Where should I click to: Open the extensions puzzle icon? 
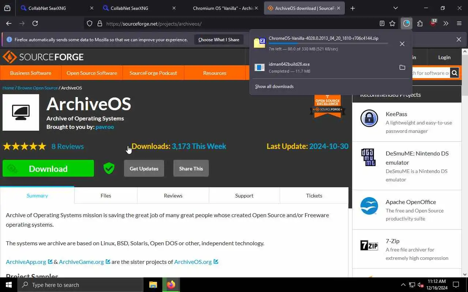pos(420,23)
